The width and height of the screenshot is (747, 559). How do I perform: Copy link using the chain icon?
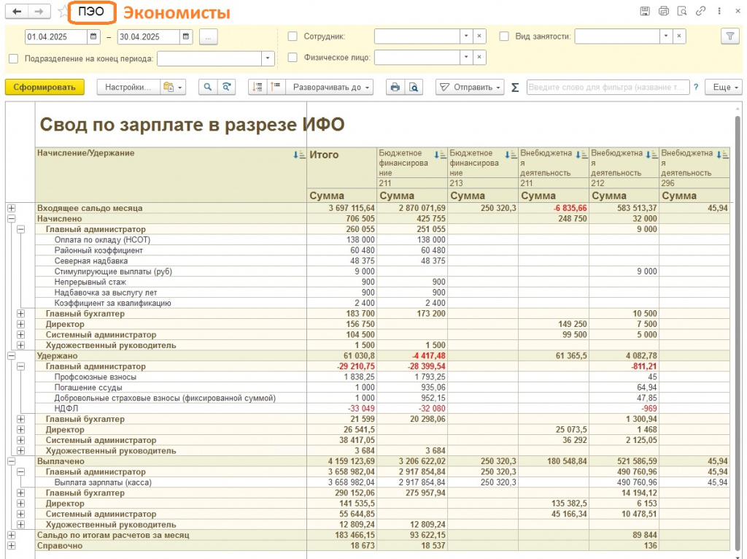[x=701, y=11]
